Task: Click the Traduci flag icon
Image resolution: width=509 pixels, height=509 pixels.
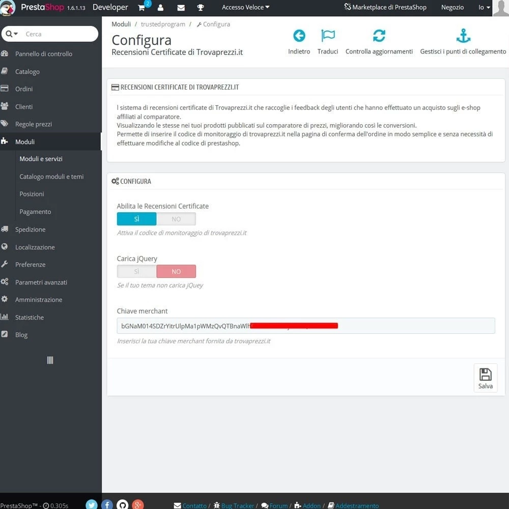Action: [x=328, y=36]
